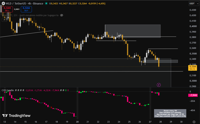Click the open value O0,3423
This screenshot has width=200, height=124.
[x=54, y=4]
